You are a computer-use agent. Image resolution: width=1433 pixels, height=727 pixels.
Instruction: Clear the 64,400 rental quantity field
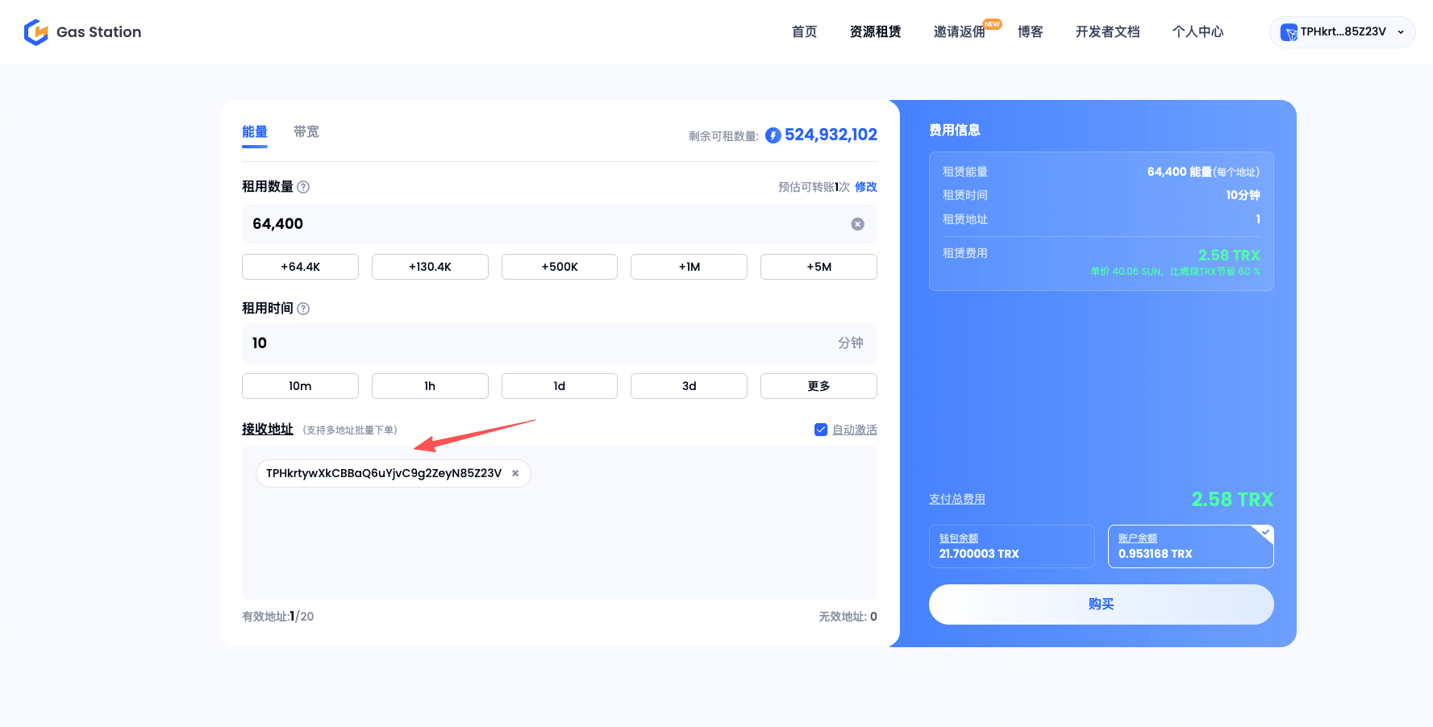pyautogui.click(x=857, y=224)
